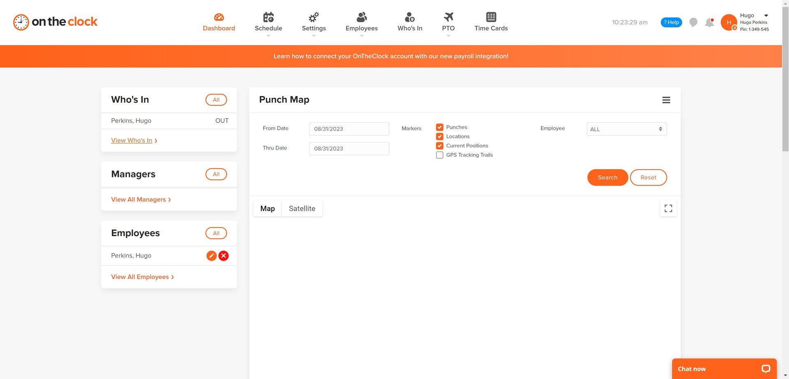The image size is (789, 379).
Task: Click the Pin: 1-349-545 text
Action: [754, 29]
